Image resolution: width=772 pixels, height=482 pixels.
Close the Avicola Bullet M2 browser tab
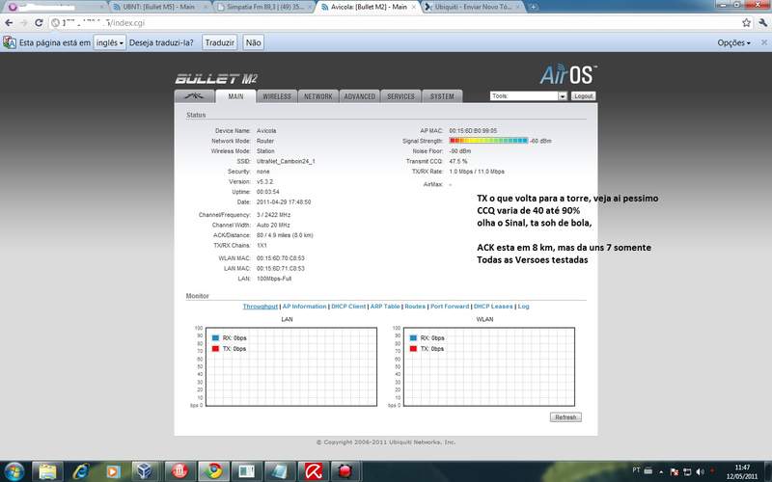click(414, 7)
